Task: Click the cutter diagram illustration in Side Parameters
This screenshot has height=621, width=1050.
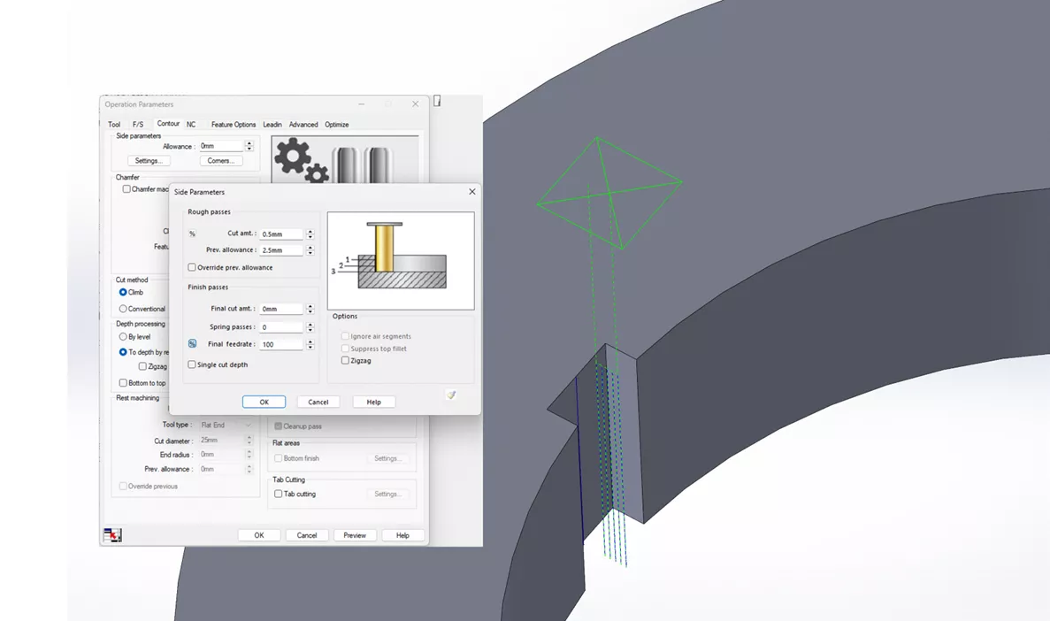Action: click(x=400, y=257)
